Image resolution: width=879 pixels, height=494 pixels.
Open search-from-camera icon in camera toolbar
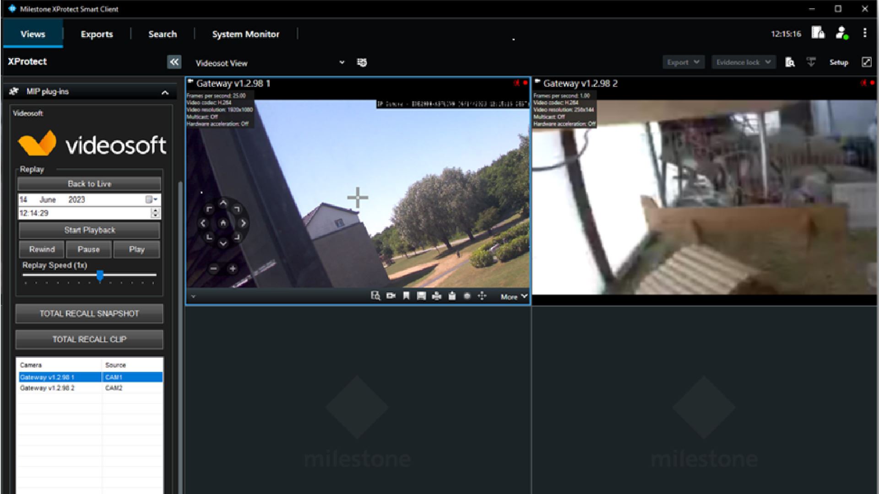[x=375, y=296]
